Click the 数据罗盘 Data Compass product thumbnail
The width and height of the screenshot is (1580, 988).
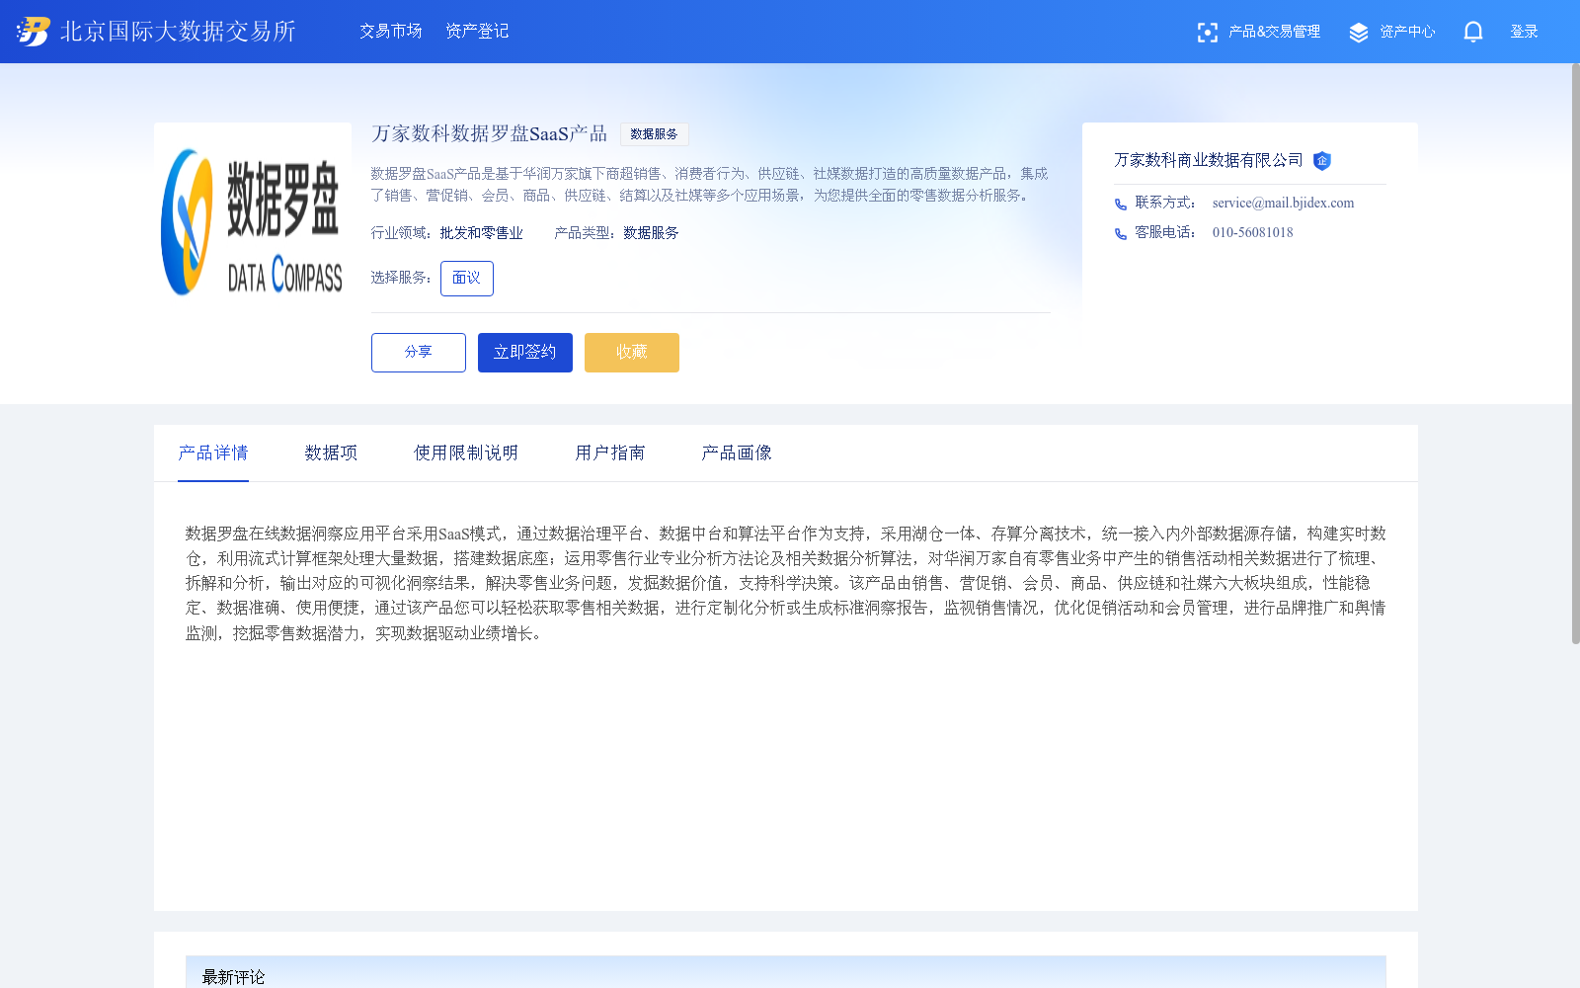[253, 221]
